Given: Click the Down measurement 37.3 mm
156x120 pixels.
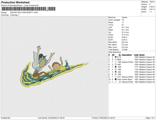Looking at the screenshot, I should 125,35.
